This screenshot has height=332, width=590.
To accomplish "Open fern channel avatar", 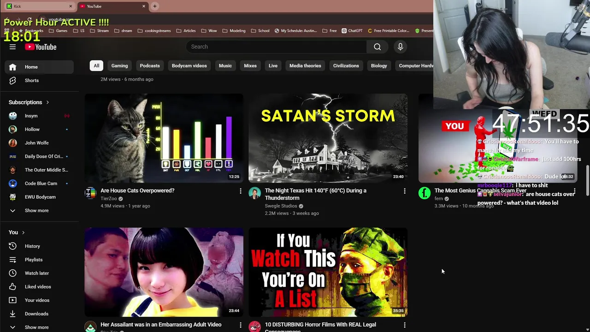I will click(x=424, y=193).
